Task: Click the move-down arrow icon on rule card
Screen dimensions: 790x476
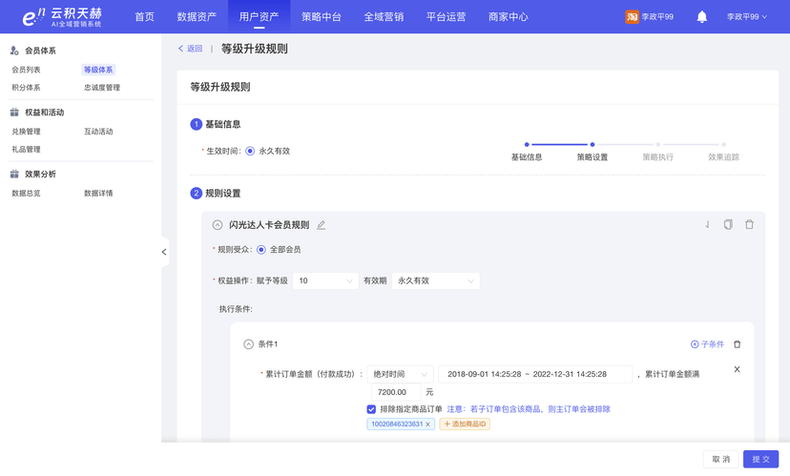Action: (707, 225)
